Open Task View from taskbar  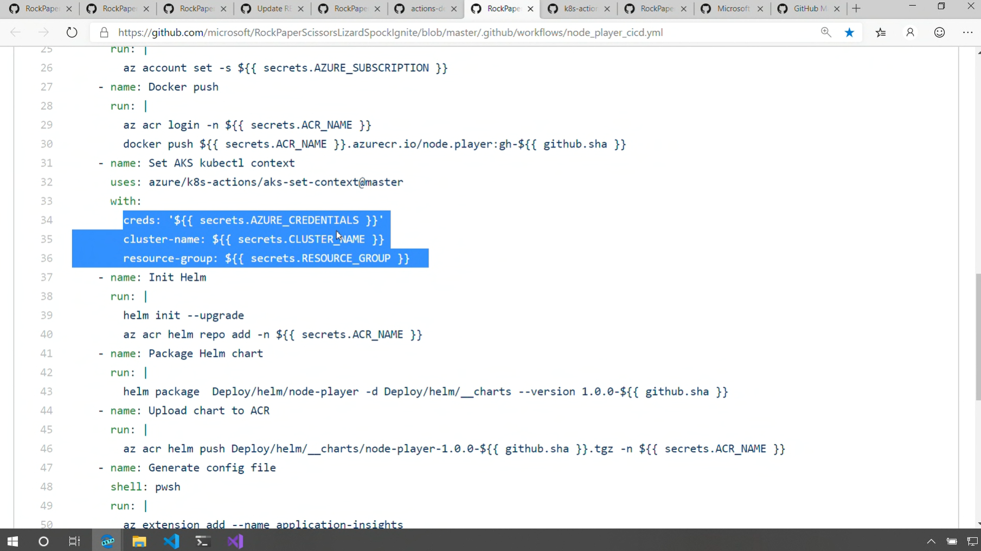click(74, 541)
